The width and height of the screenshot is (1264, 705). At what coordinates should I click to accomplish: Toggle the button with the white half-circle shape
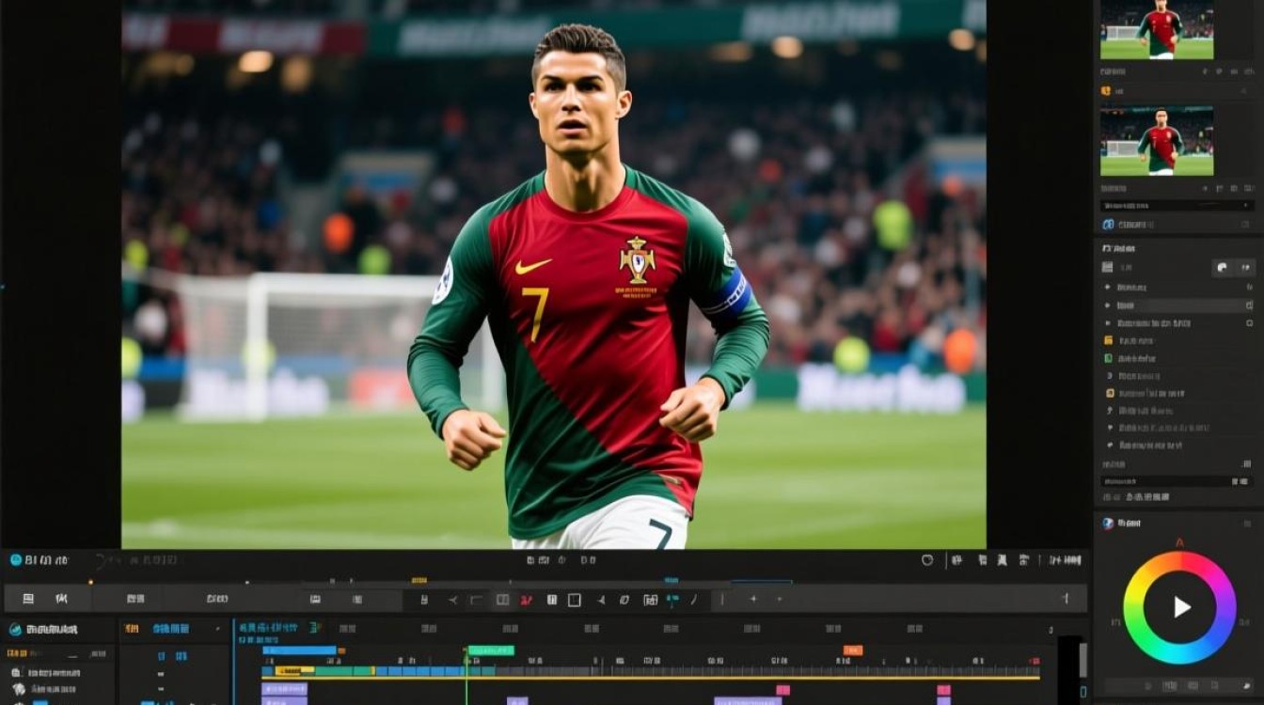tap(1222, 268)
